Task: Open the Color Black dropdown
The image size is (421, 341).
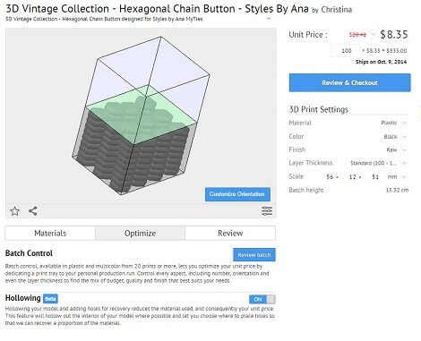Action: click(x=404, y=137)
